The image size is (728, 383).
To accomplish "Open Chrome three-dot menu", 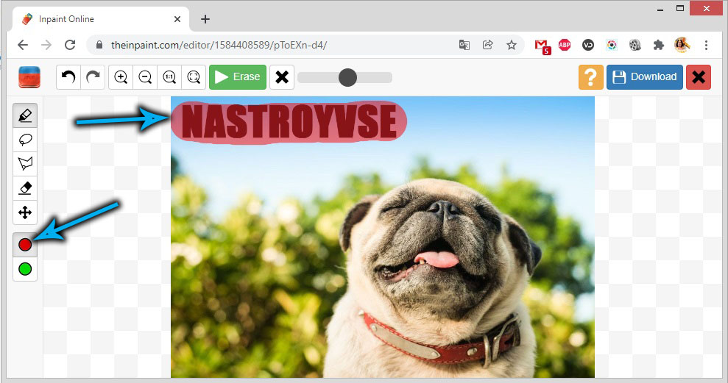I will (706, 45).
